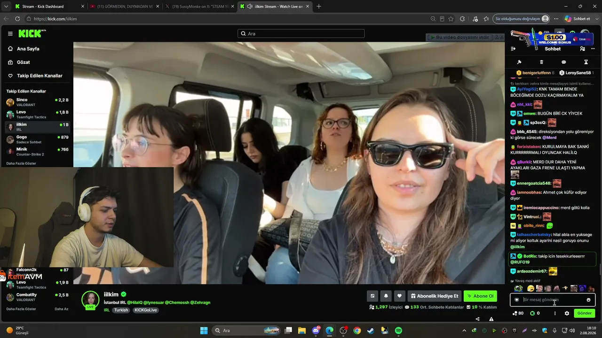Open Gözat browse page
Image resolution: width=602 pixels, height=338 pixels.
(37, 62)
